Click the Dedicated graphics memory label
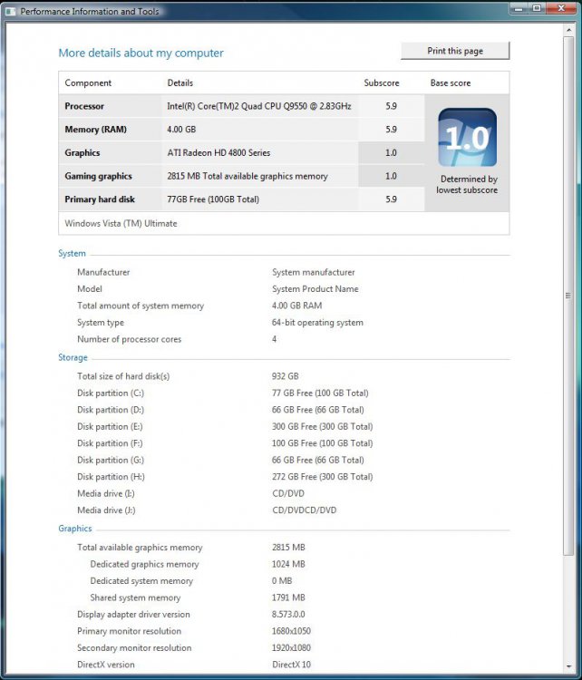582x680 pixels. (144, 564)
